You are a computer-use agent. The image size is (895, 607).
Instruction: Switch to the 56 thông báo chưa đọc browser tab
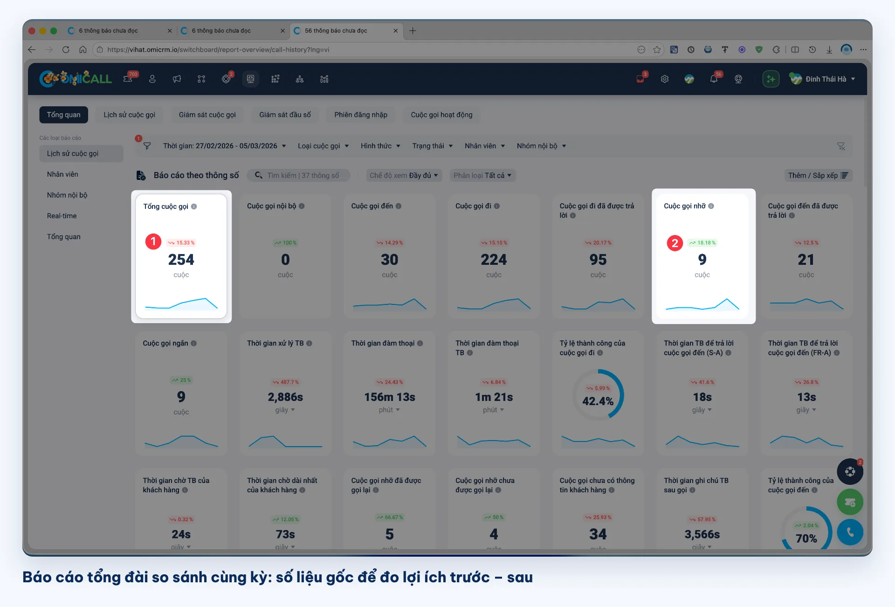(x=345, y=31)
